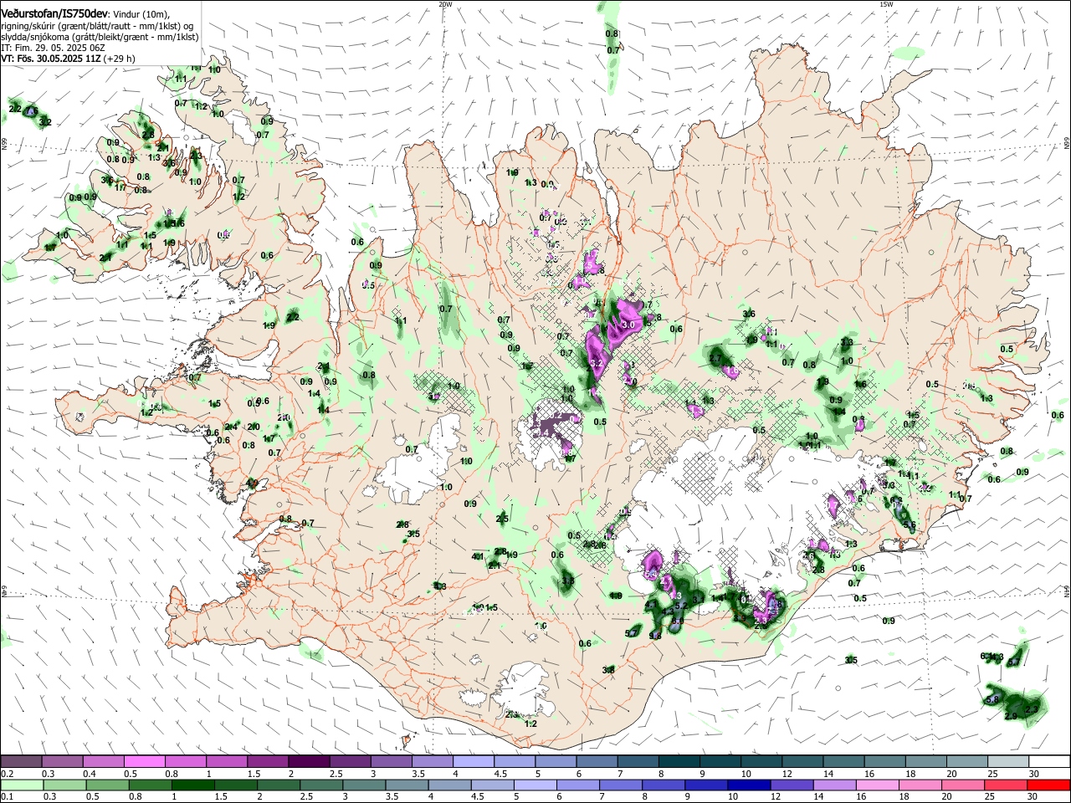Pick purple-row swatch between 3 and 3.5
Screen dimensions: 1071x803
(391, 762)
